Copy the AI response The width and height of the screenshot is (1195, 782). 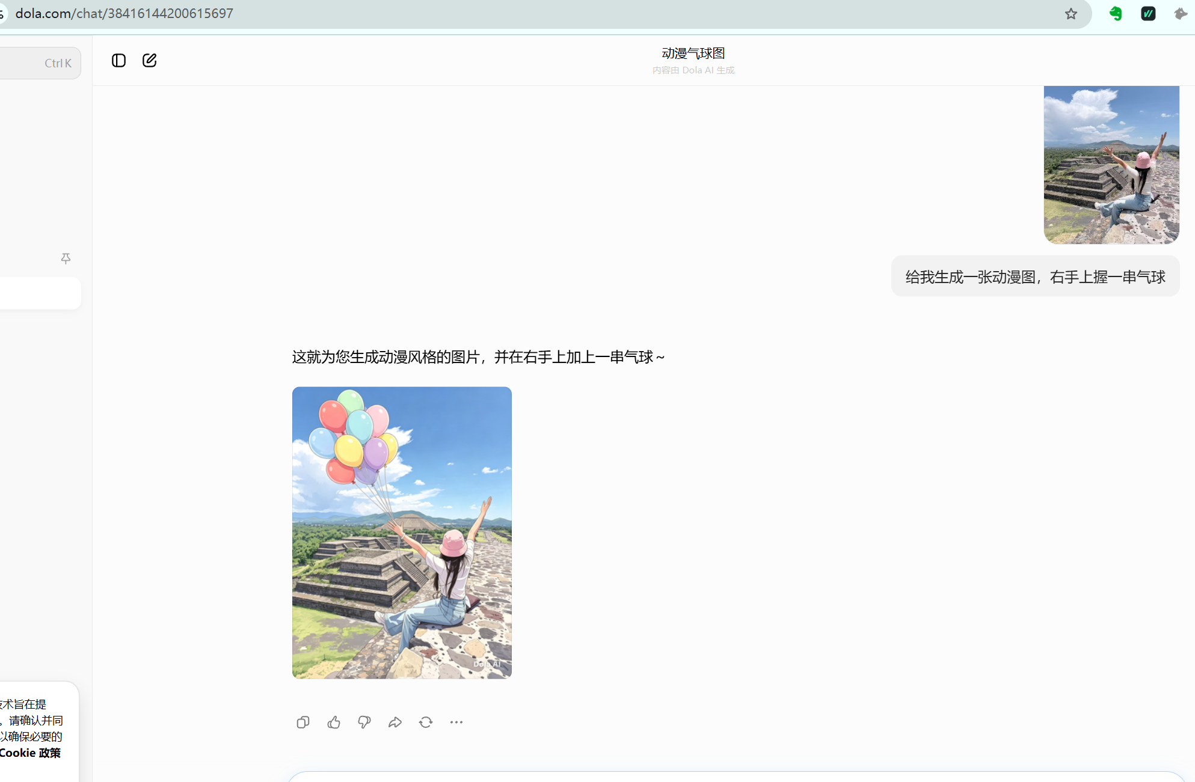pos(303,722)
